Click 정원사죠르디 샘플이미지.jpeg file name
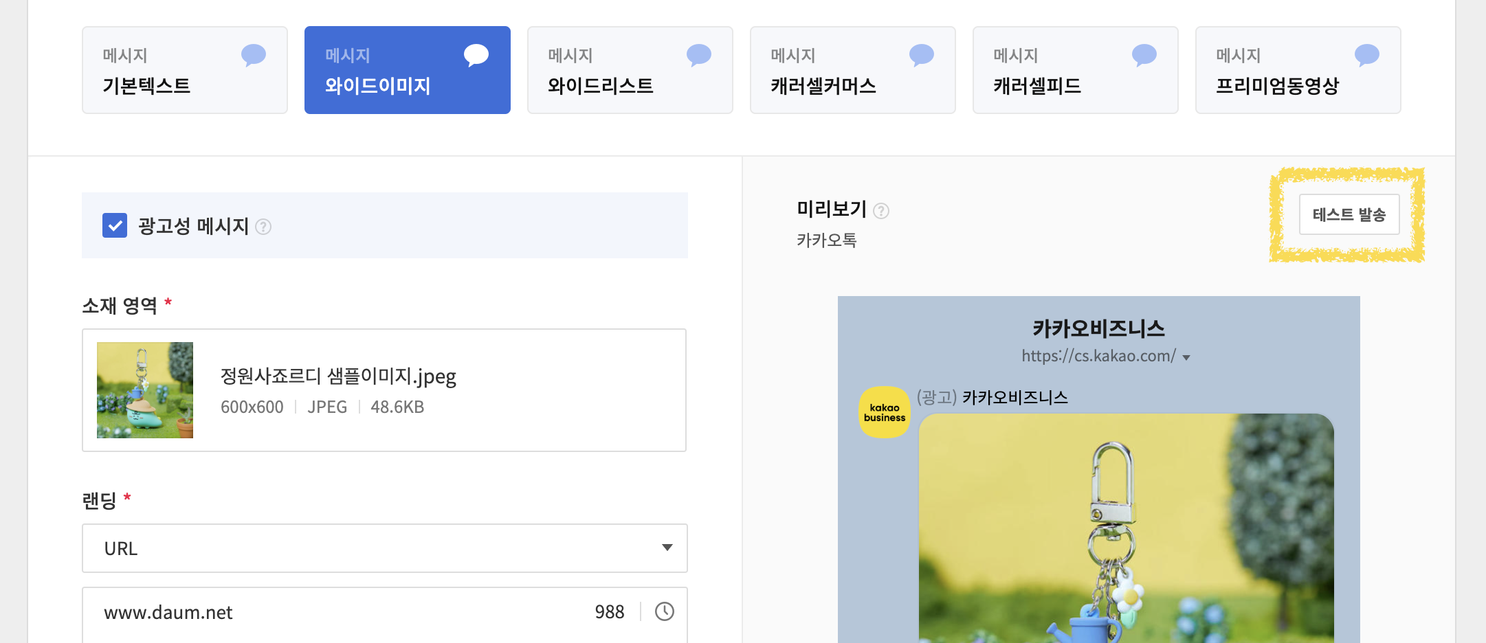The width and height of the screenshot is (1486, 643). [x=338, y=376]
